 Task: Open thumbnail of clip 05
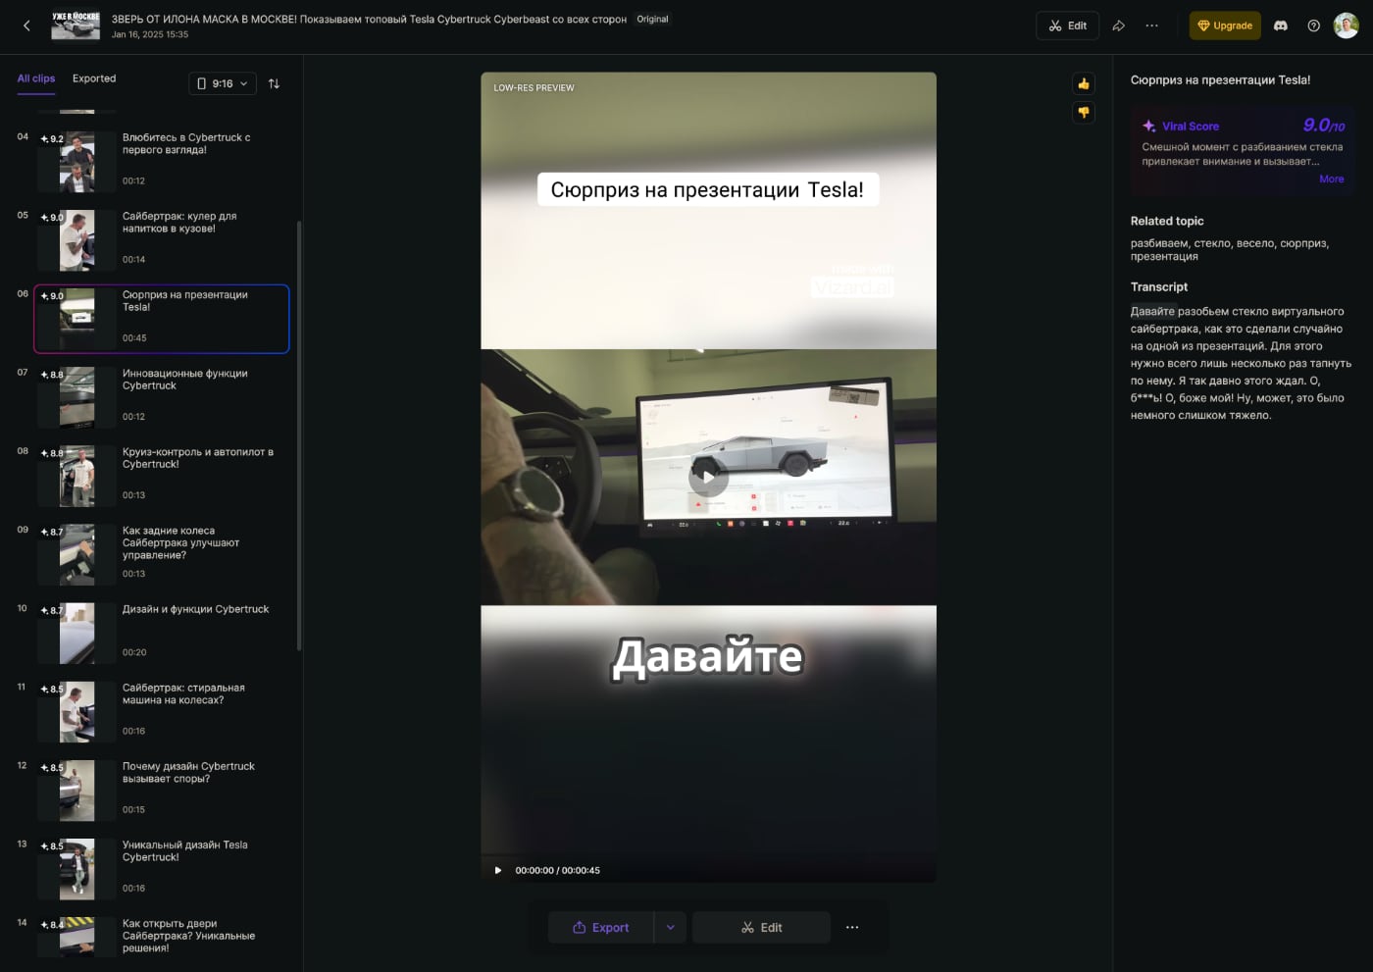coord(77,240)
